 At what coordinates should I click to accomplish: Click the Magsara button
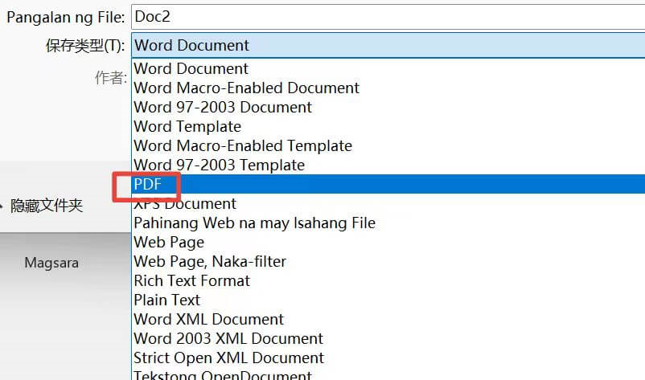51,263
